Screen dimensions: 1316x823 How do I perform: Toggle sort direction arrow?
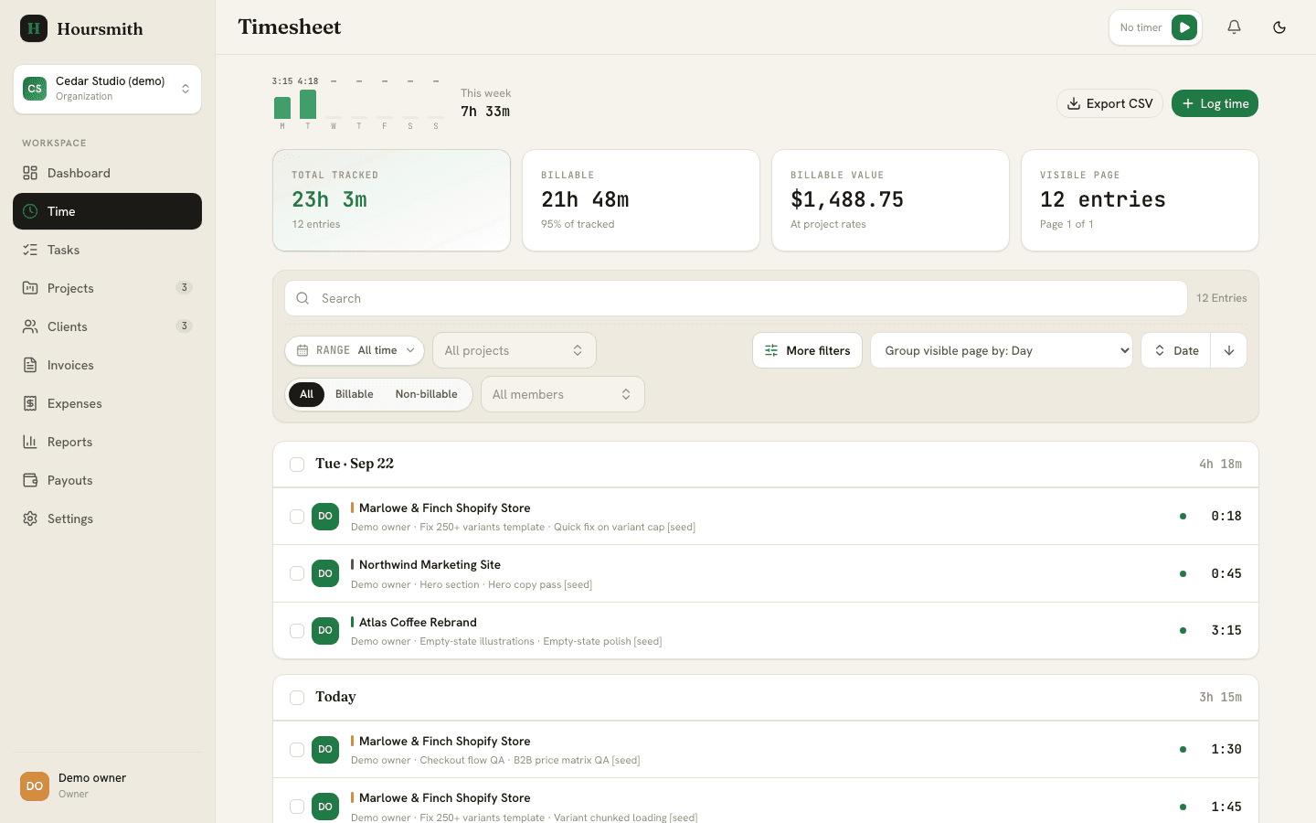1229,350
